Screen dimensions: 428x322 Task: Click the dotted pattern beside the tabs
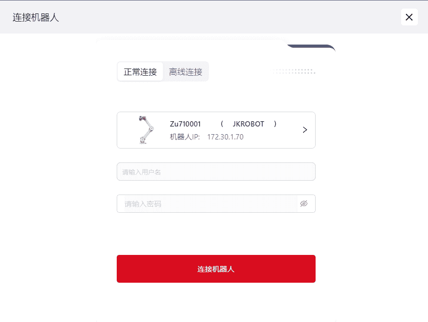point(294,72)
